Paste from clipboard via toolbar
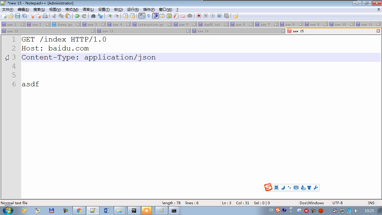Screen dimensions: 382x215 pos(68,16)
